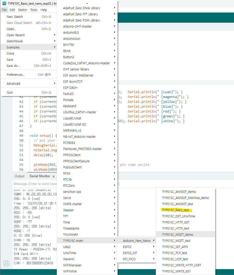Screen dimensions: 234x275
Task: Click the Arduino IDE app icon in title bar
Action: tap(4, 3)
